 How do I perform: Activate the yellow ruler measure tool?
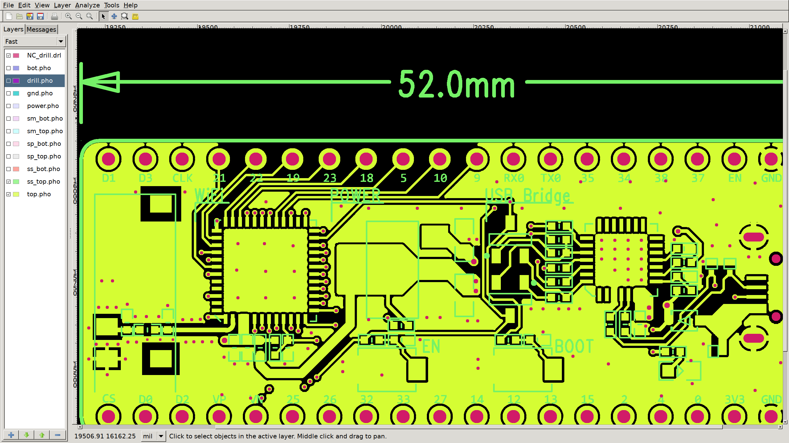(135, 16)
